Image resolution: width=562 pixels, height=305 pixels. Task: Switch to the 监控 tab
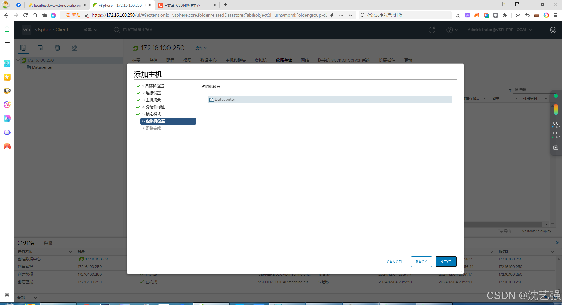pyautogui.click(x=153, y=60)
